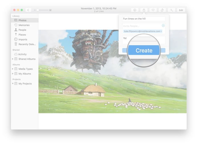
Task: Click the comment field containing 'Yo!'
Action: coord(144,40)
